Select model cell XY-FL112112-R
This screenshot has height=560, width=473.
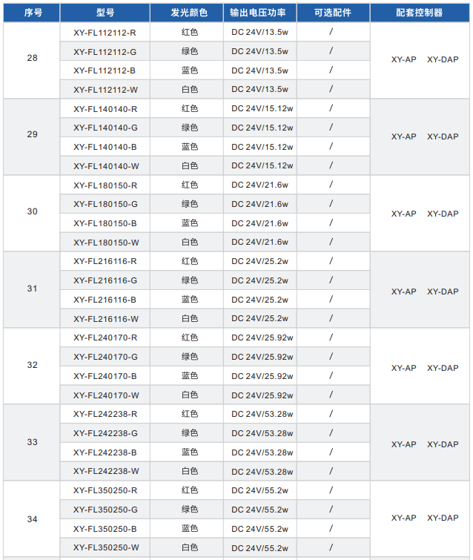pyautogui.click(x=105, y=33)
